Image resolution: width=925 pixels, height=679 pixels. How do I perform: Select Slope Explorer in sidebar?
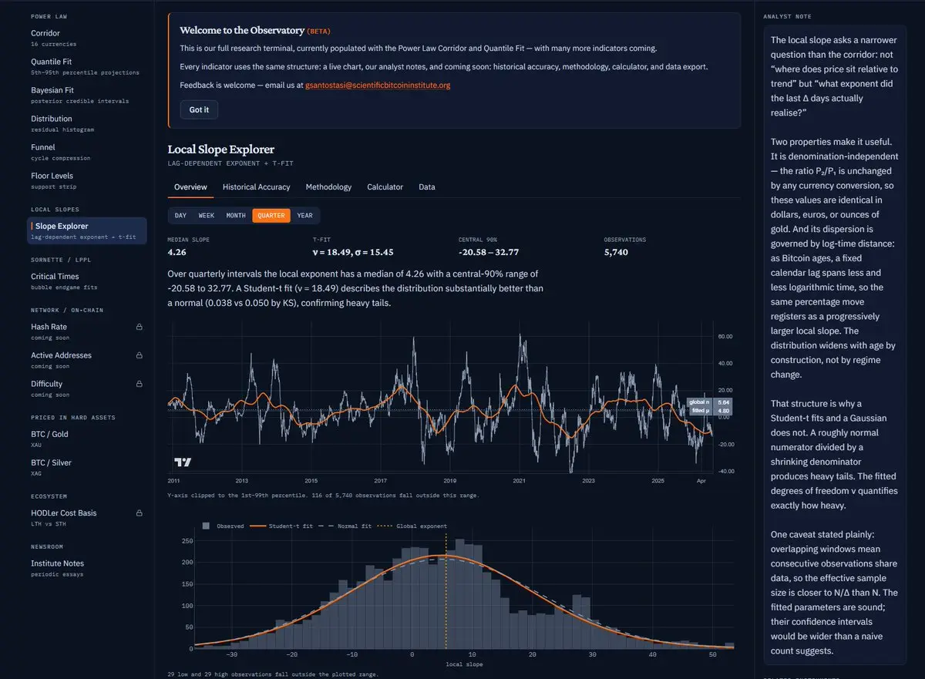[x=87, y=230]
